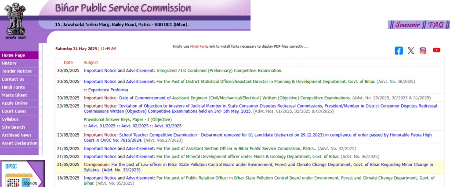This screenshot has height=187, width=450.
Task: Click the (Advt. No. 36/2025) text
Action: click(360, 157)
